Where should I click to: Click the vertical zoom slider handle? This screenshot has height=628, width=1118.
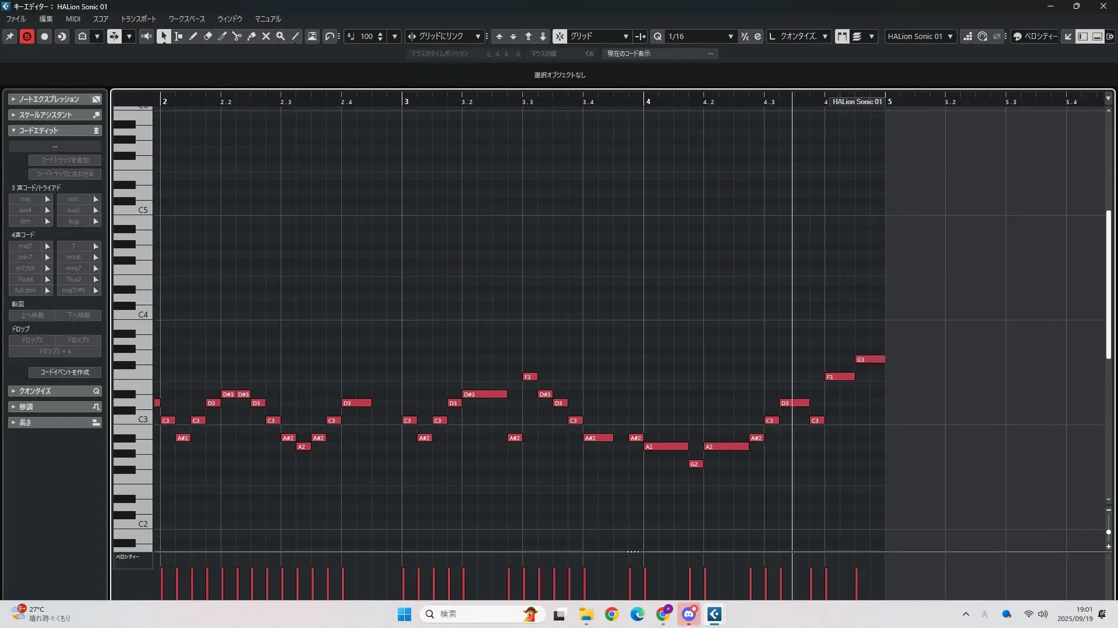(1108, 532)
